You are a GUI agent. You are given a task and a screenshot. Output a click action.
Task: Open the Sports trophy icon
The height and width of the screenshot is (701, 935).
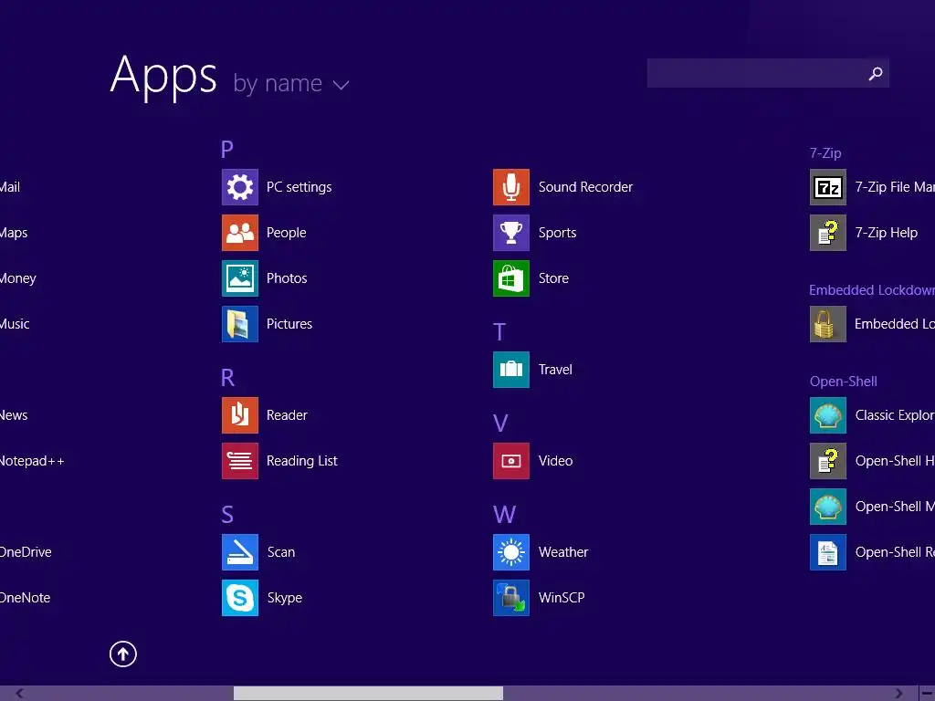[x=511, y=233]
